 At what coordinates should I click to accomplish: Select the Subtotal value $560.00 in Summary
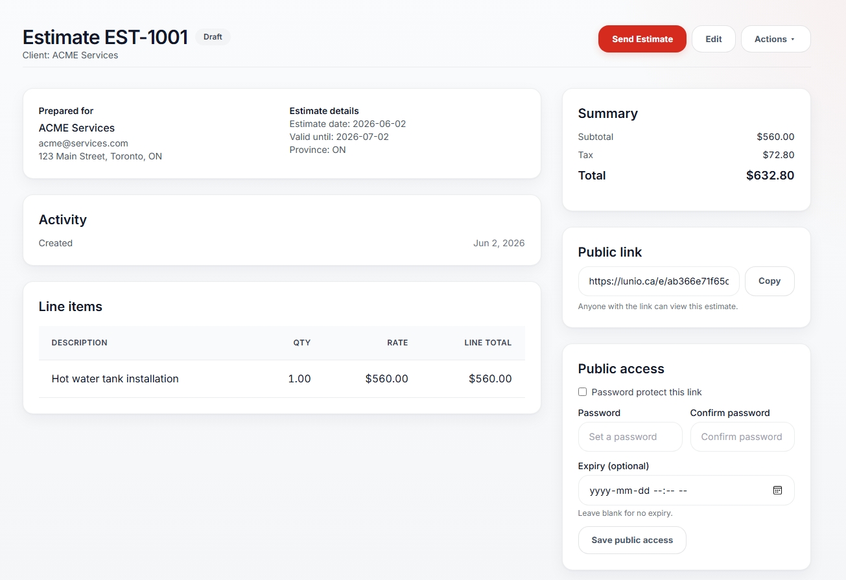coord(775,137)
